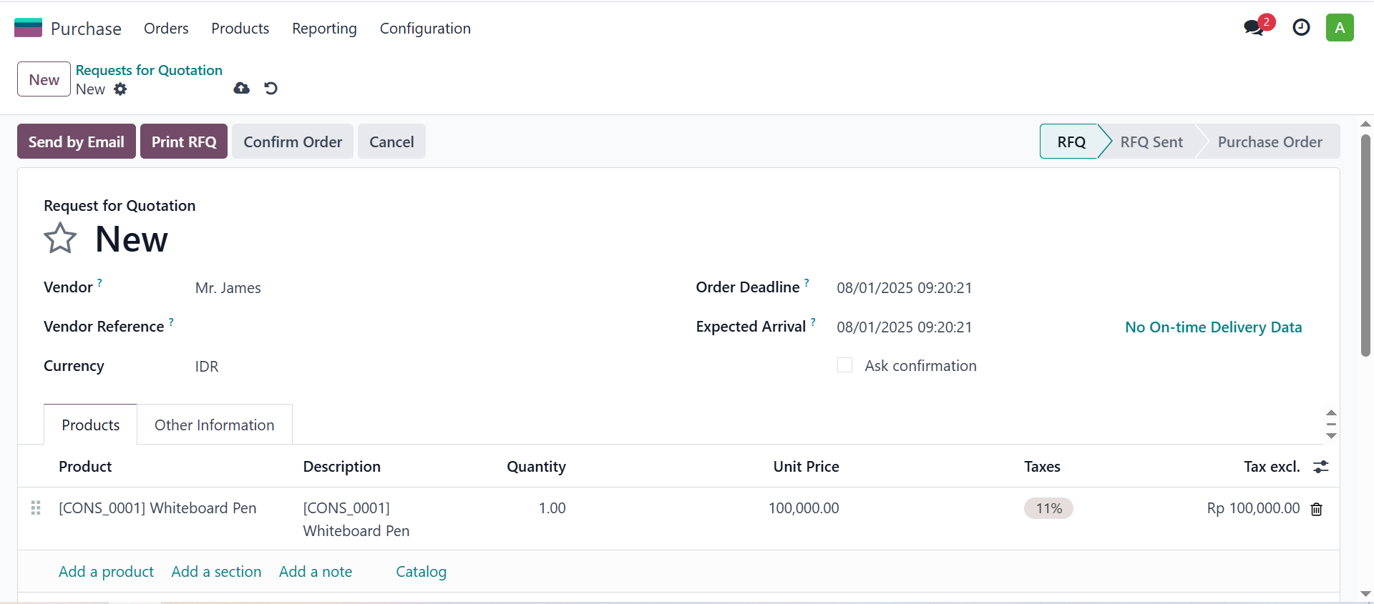Click the Add a product link

[106, 572]
